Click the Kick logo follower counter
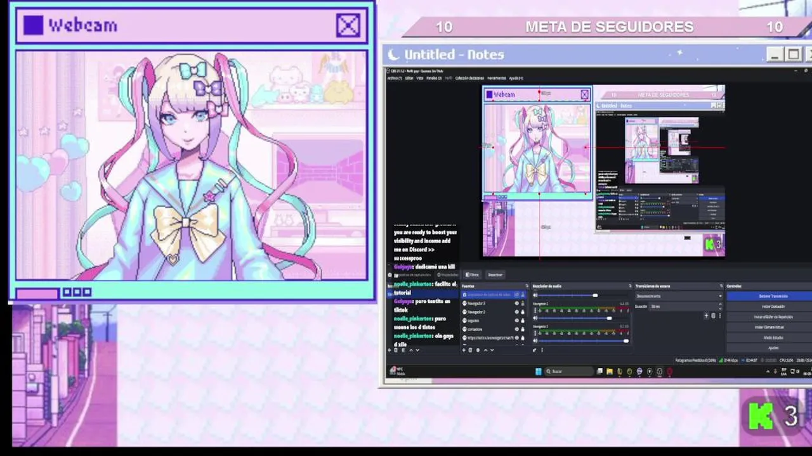 [x=773, y=416]
